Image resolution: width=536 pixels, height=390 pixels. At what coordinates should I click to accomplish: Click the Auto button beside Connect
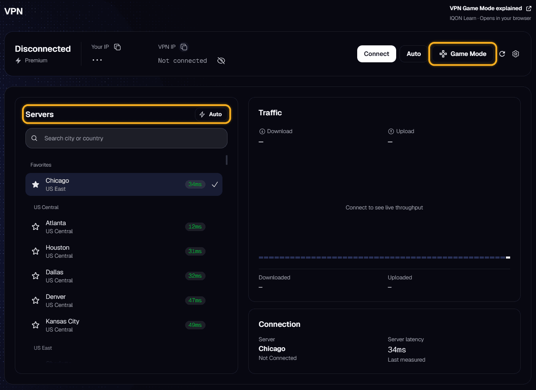[414, 54]
